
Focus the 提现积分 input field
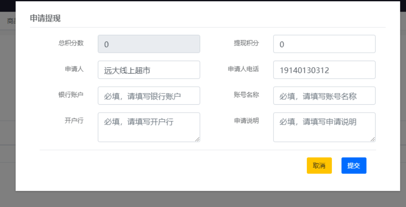pyautogui.click(x=324, y=44)
